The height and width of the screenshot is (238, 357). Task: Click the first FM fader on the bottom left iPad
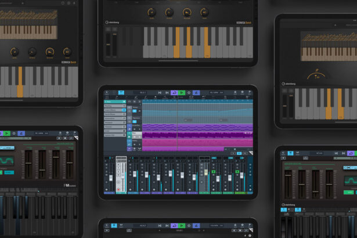28,164
